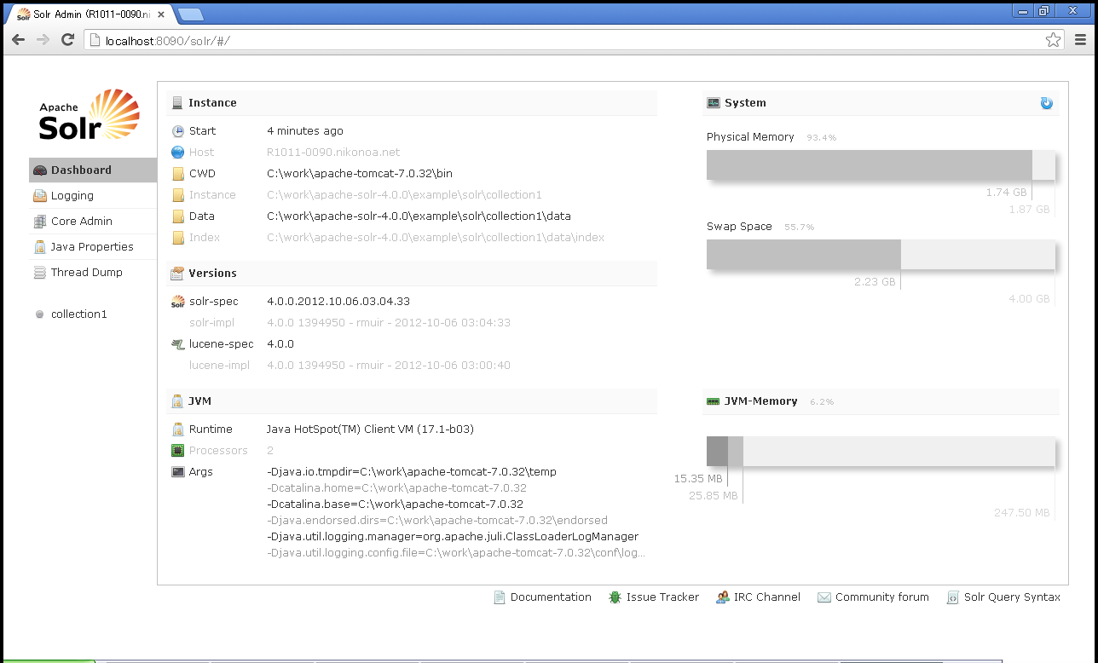This screenshot has width=1098, height=663.
Task: Click the JVM-Memory chip icon
Action: coord(714,401)
